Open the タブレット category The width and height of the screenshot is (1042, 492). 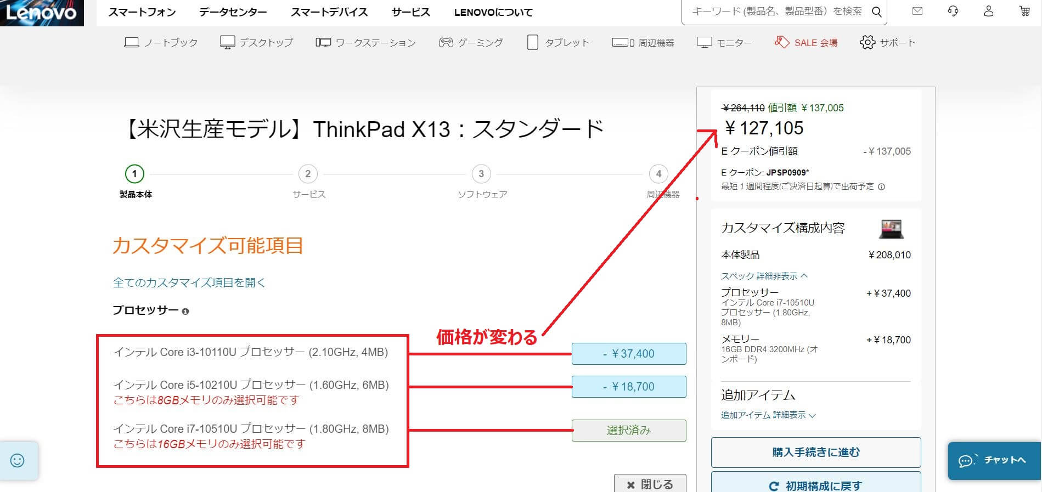(567, 42)
